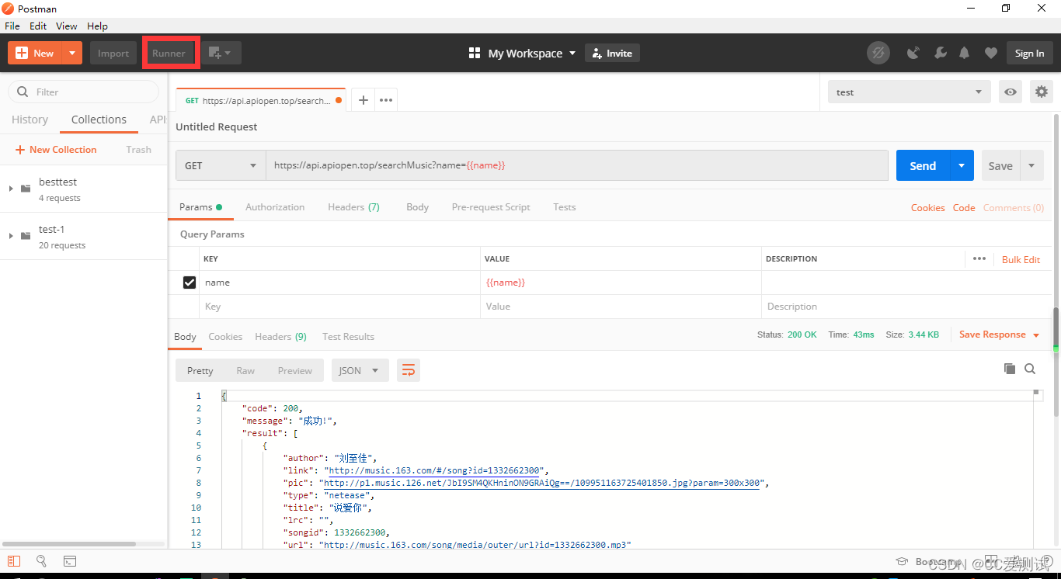Switch to the Authorization tab
1061x579 pixels.
point(275,207)
